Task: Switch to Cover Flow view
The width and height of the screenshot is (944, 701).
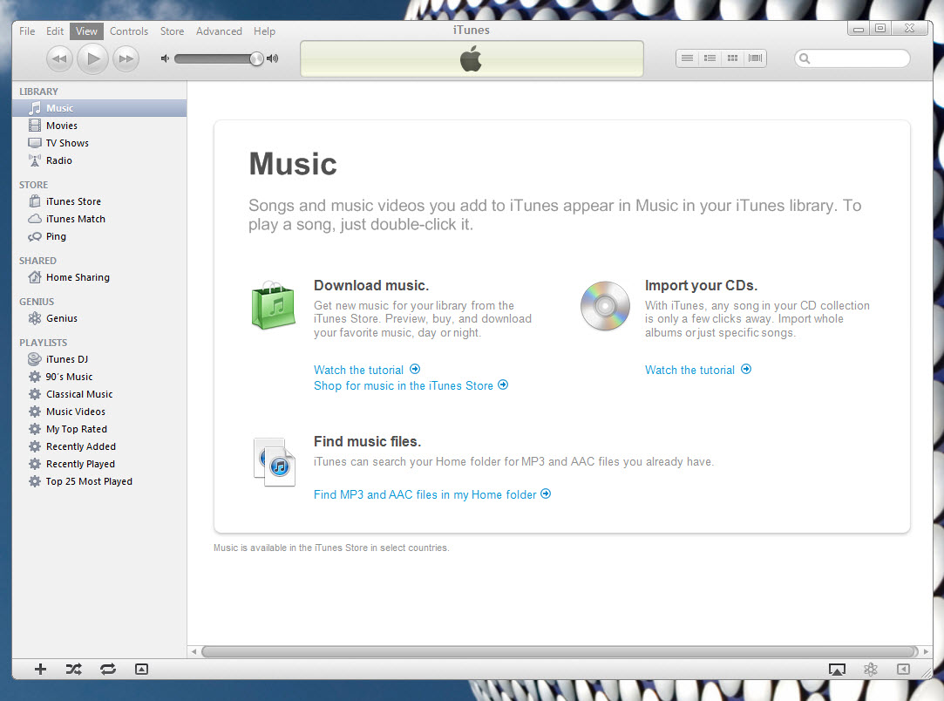Action: [755, 58]
